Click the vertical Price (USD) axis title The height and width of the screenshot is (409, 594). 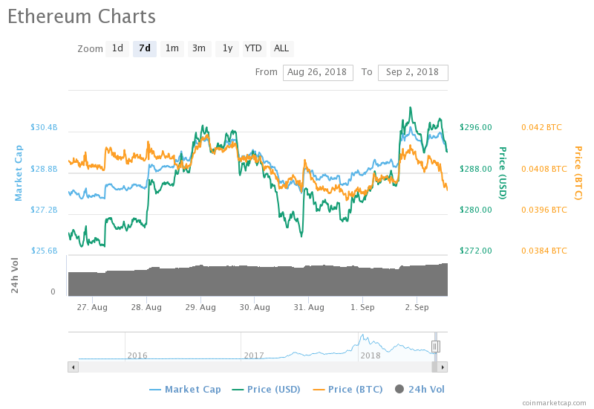click(503, 173)
